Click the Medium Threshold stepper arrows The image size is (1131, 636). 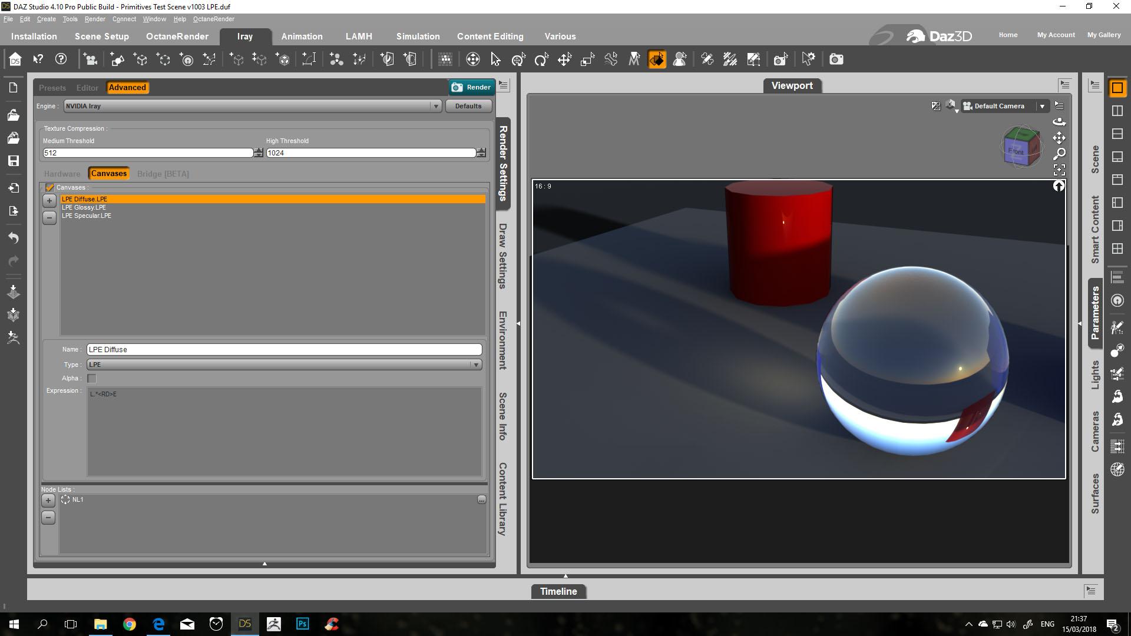(258, 153)
